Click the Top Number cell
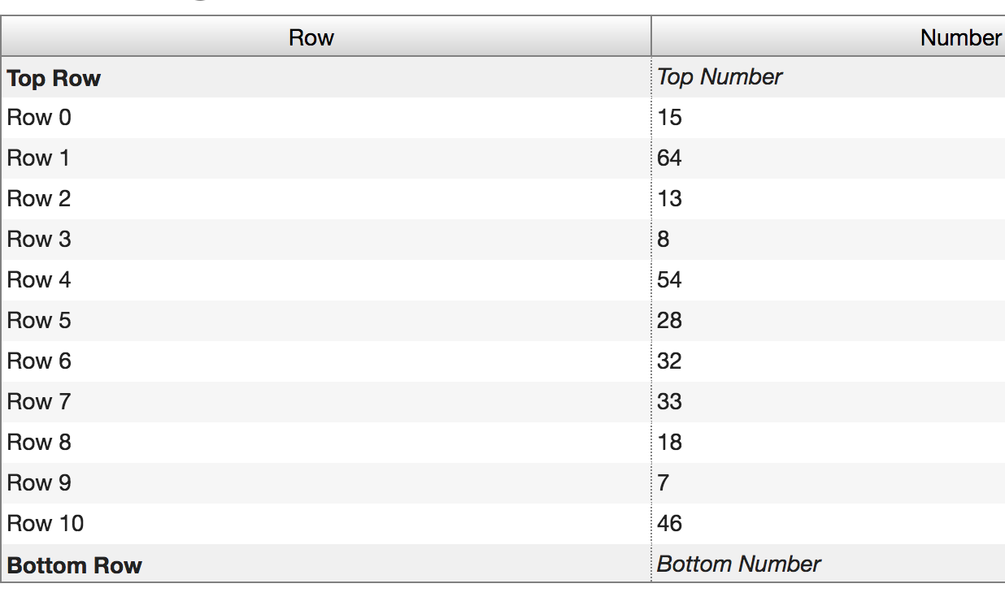Screen dimensions: 1005x601 (720, 77)
